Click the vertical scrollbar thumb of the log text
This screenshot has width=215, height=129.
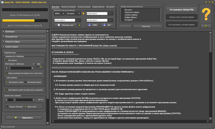coord(210,43)
